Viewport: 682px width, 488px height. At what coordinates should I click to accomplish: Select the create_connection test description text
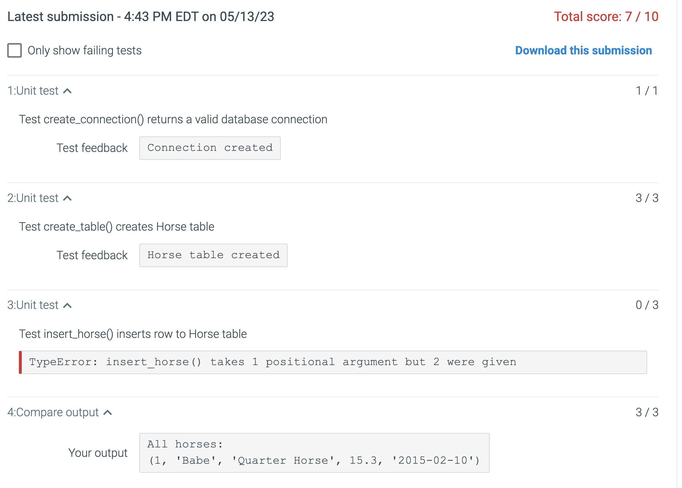point(173,119)
